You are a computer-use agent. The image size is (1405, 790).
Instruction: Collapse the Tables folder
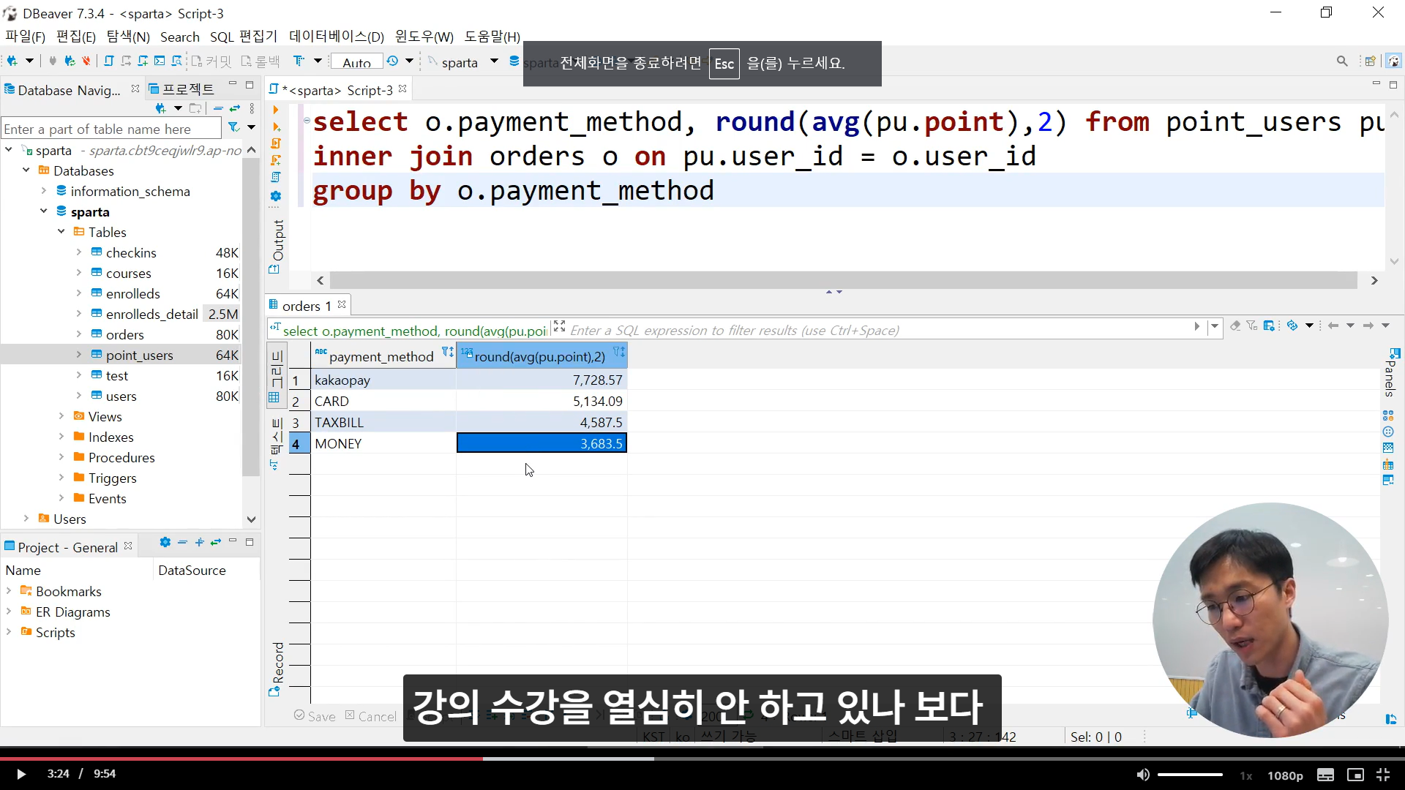coord(61,232)
